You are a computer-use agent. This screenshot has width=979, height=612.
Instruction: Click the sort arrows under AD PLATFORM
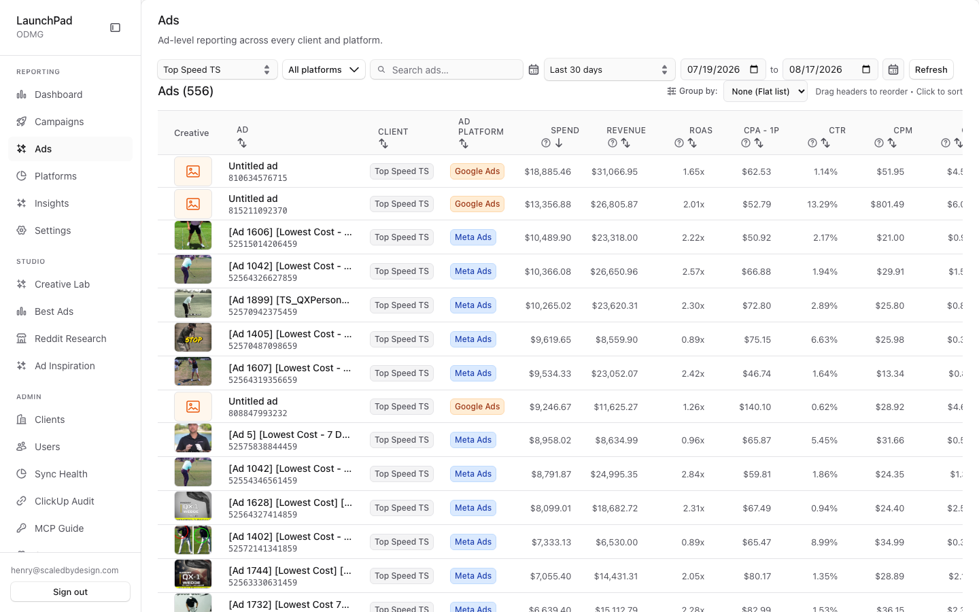[x=464, y=143]
